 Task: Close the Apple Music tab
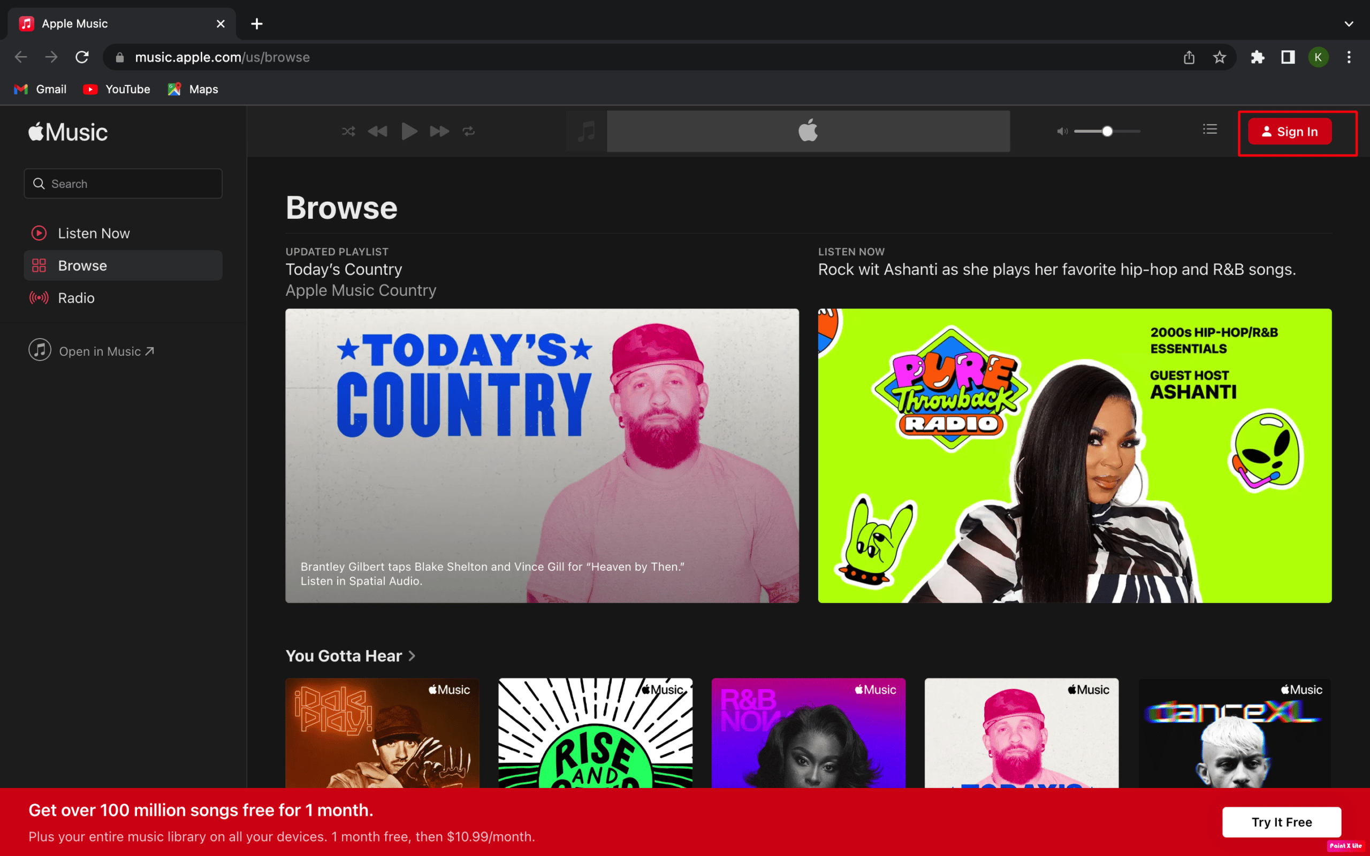pyautogui.click(x=221, y=24)
